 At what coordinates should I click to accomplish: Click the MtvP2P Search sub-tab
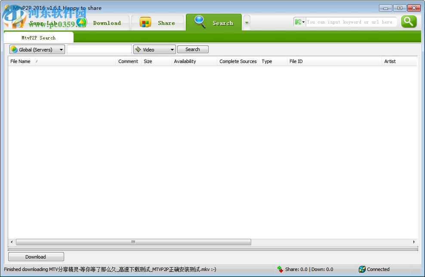38,38
